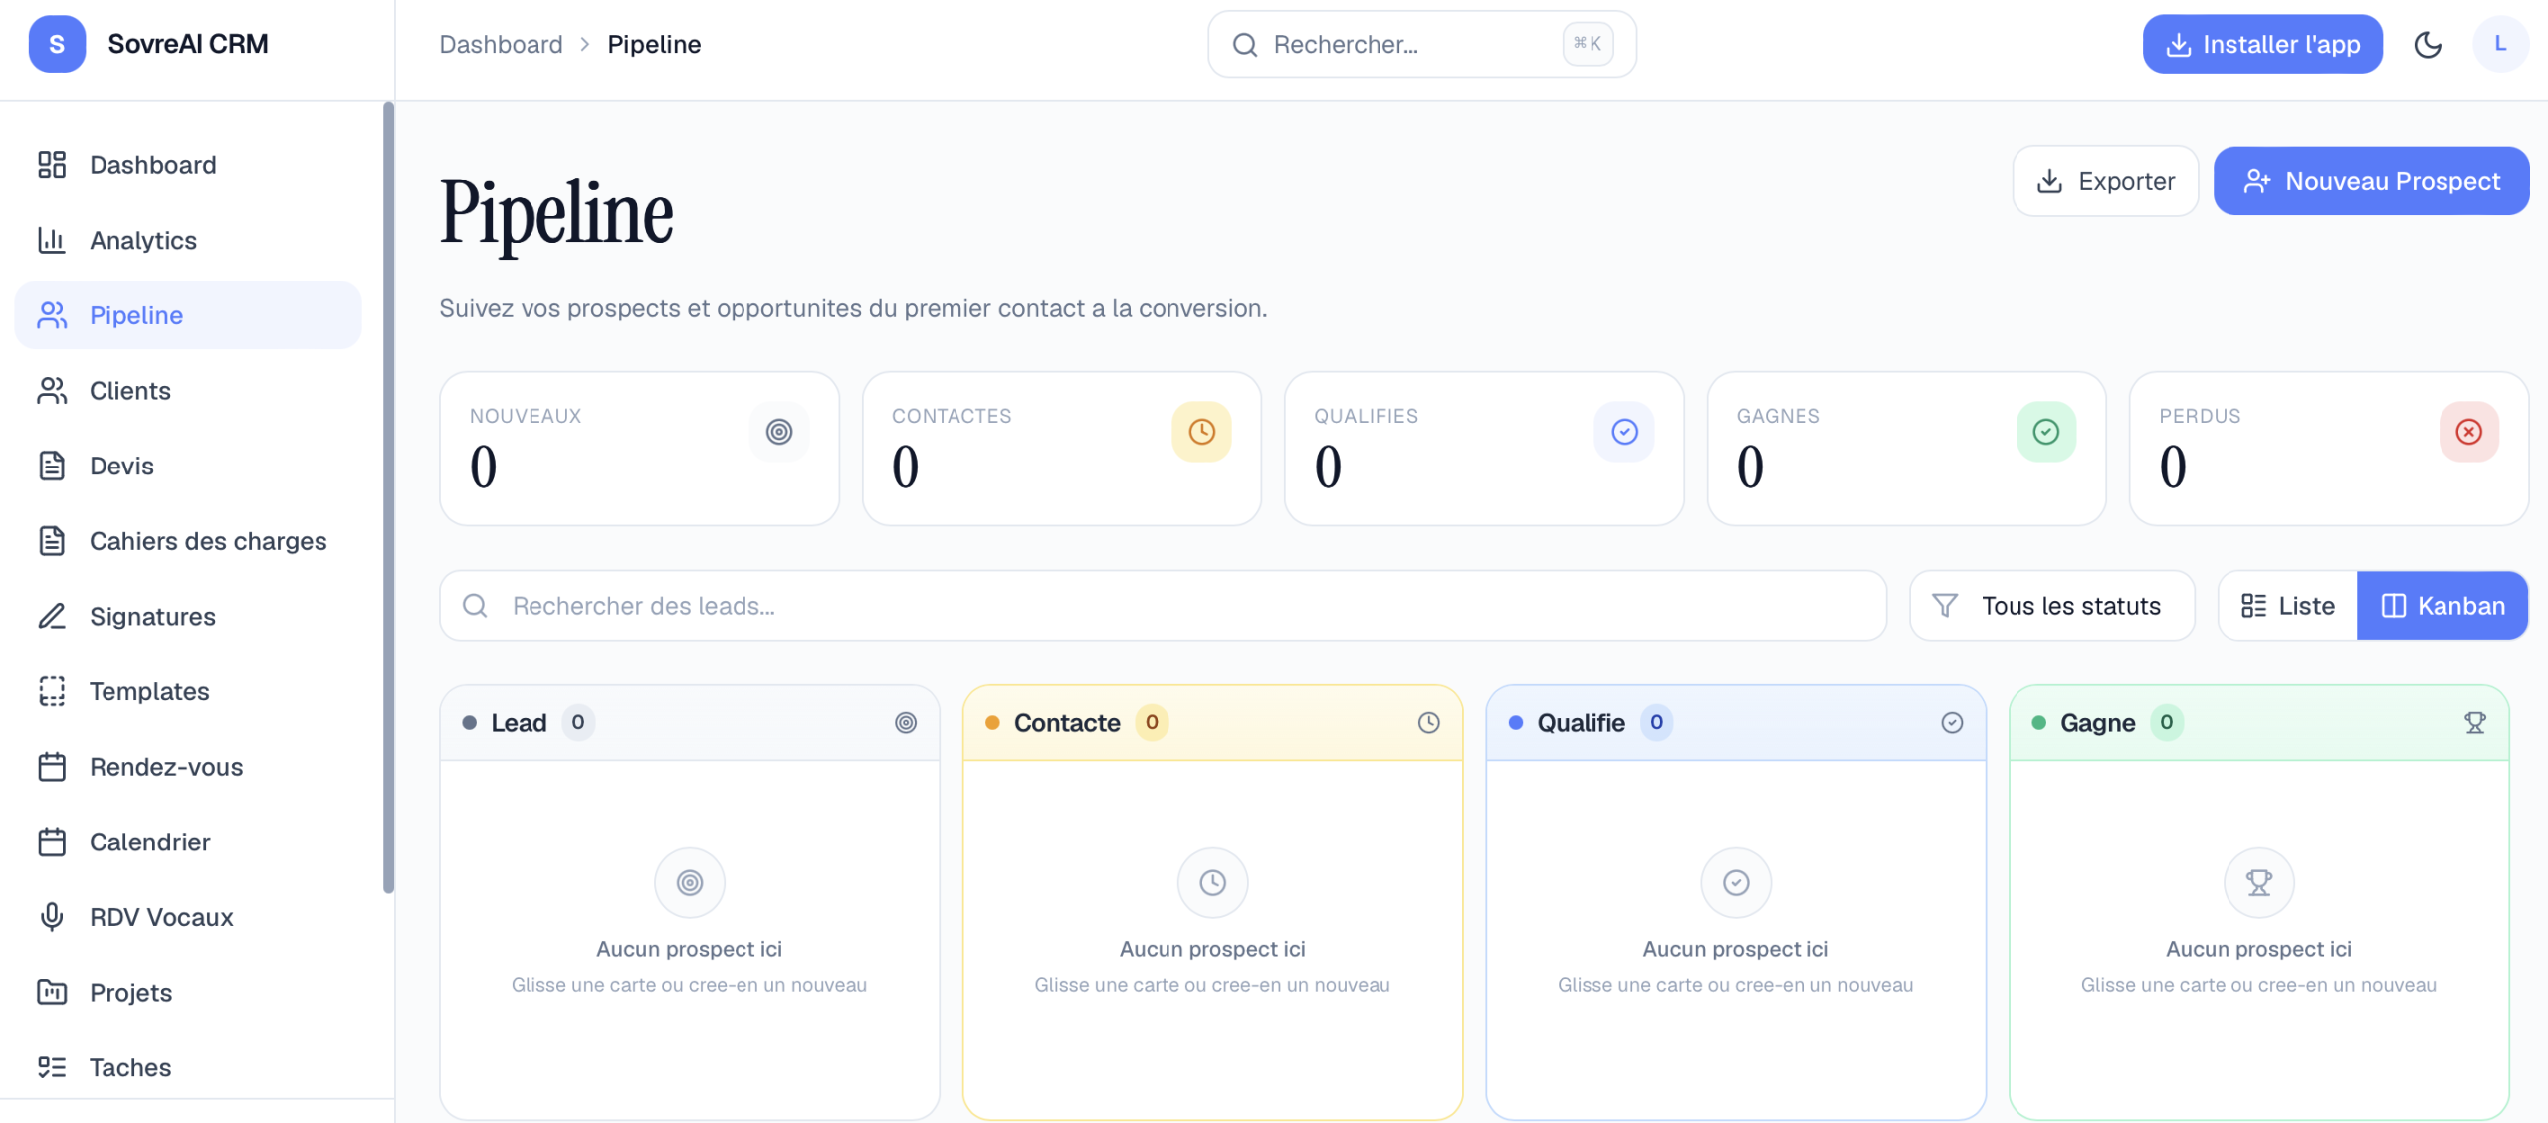Click the Templates dashed square icon

52,691
